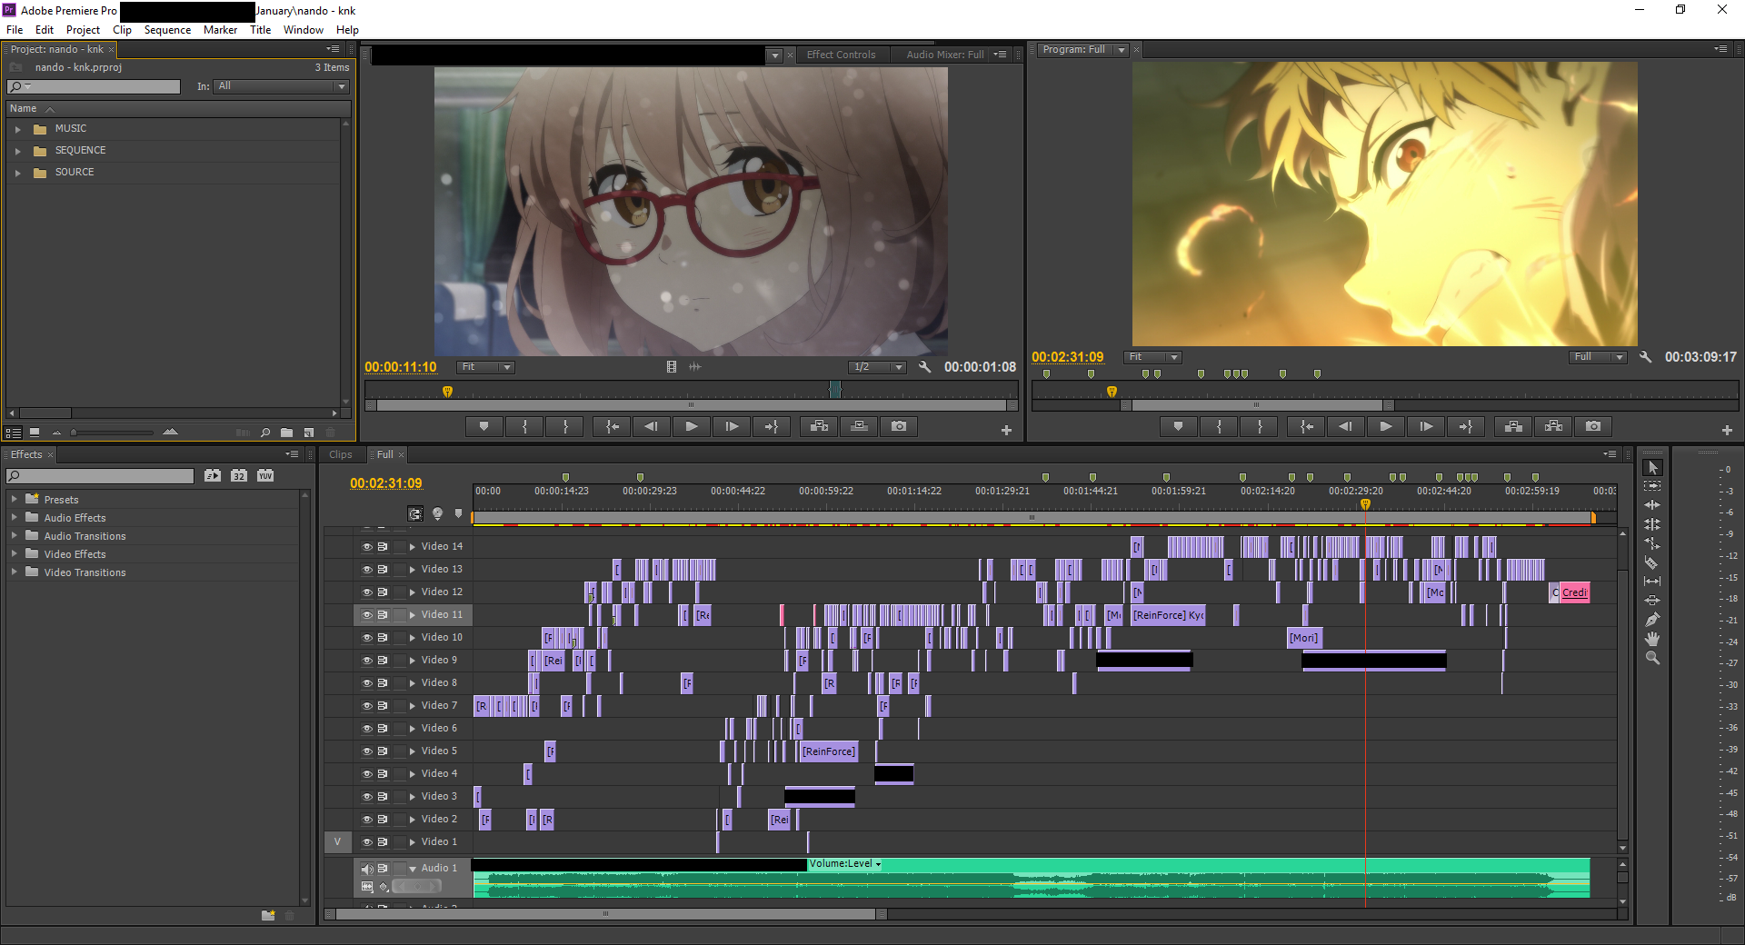Create new bin in Project panel
Screen dimensions: 1745x945
tap(287, 433)
